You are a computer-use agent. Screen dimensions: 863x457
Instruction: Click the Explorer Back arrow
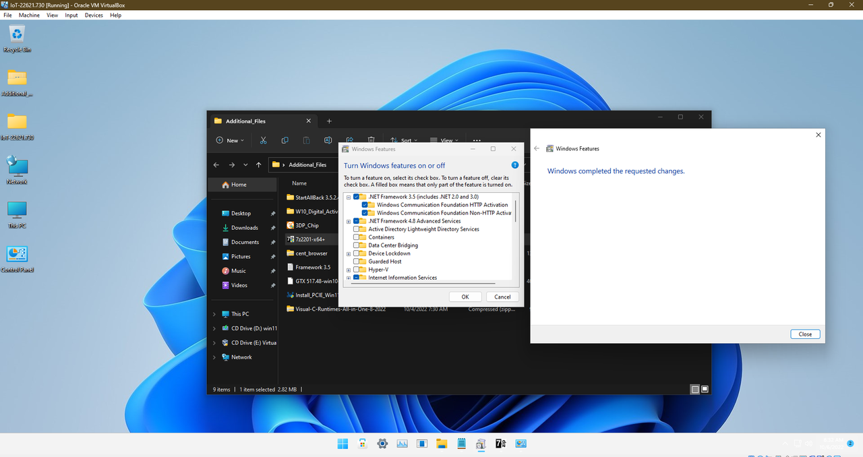click(x=216, y=164)
